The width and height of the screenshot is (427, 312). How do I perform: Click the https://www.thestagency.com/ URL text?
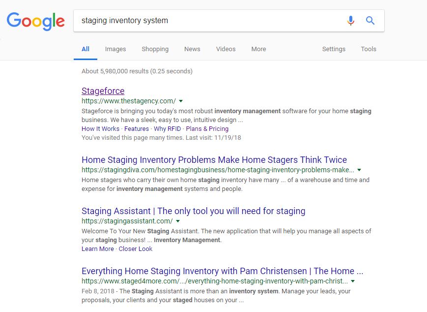[129, 101]
